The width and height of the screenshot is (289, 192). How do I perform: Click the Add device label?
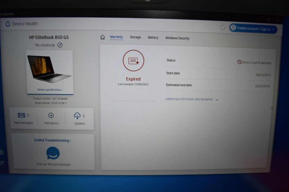(x=51, y=123)
